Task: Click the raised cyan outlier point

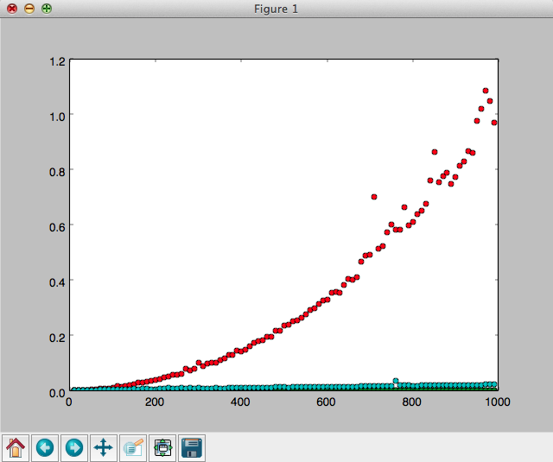Action: point(396,381)
